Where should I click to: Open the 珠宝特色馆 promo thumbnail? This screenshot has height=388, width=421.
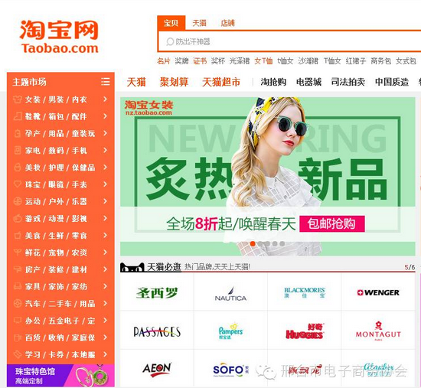[x=60, y=376]
